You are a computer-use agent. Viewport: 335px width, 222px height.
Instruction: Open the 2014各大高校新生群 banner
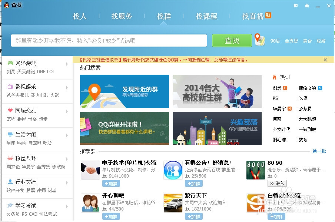[217, 91]
